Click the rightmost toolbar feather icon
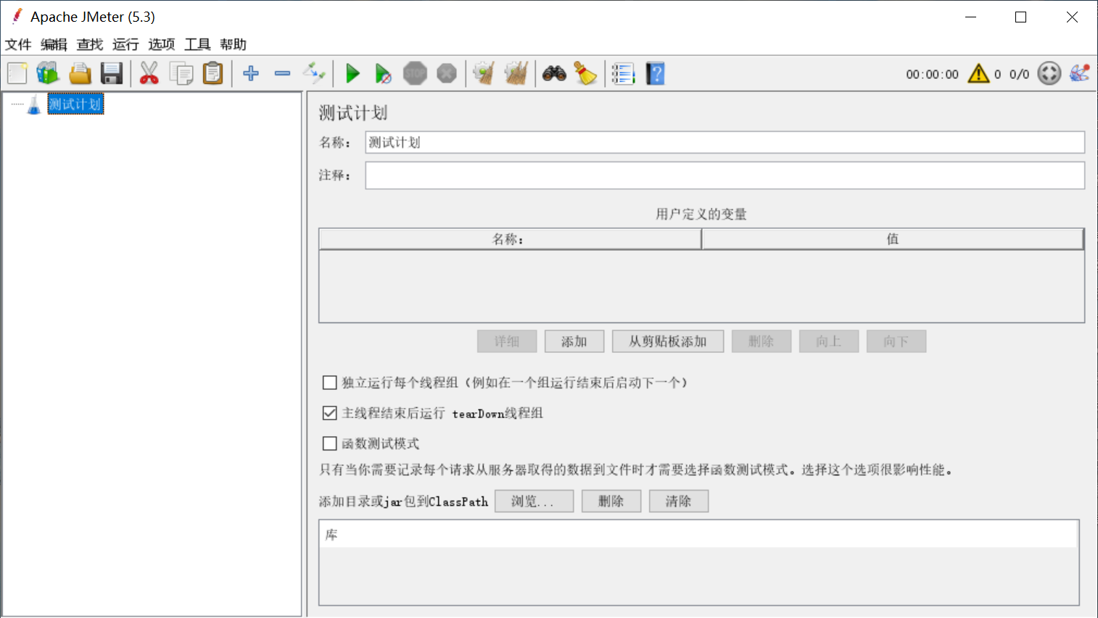1098x618 pixels. [x=1079, y=73]
